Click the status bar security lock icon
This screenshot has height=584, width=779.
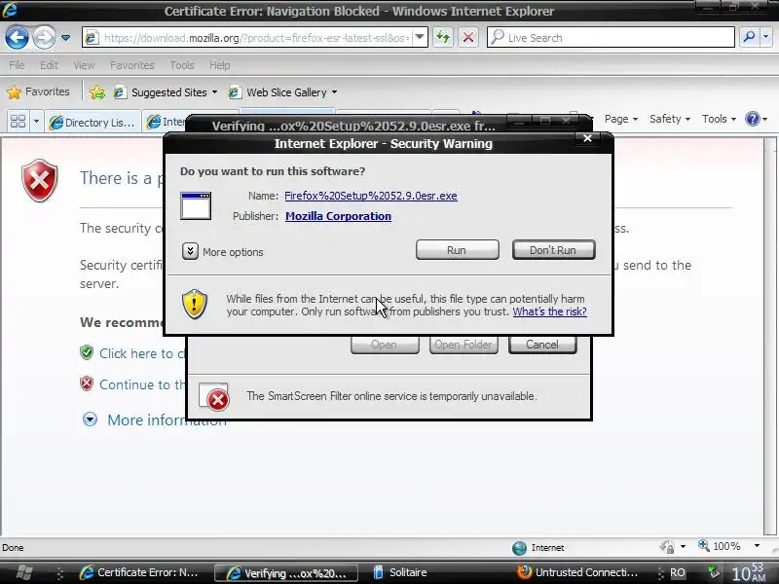[667, 547]
